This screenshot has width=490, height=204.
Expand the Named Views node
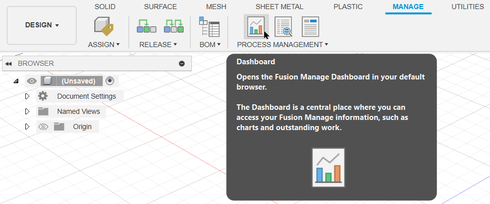pyautogui.click(x=27, y=111)
